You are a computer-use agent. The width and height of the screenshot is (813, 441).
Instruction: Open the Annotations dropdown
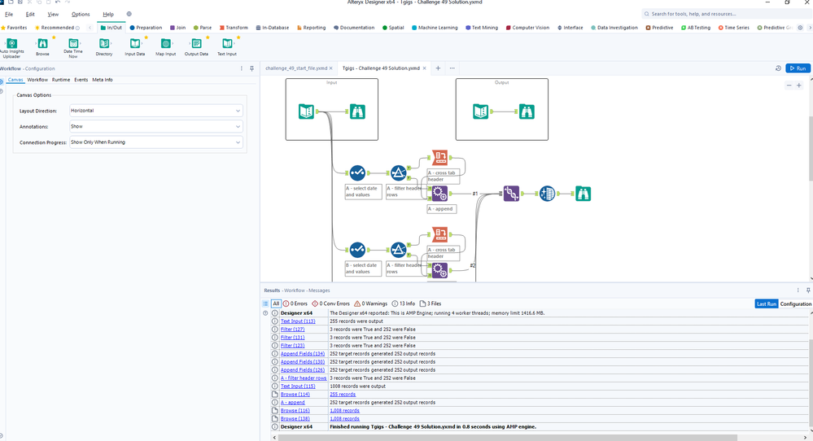tap(156, 126)
